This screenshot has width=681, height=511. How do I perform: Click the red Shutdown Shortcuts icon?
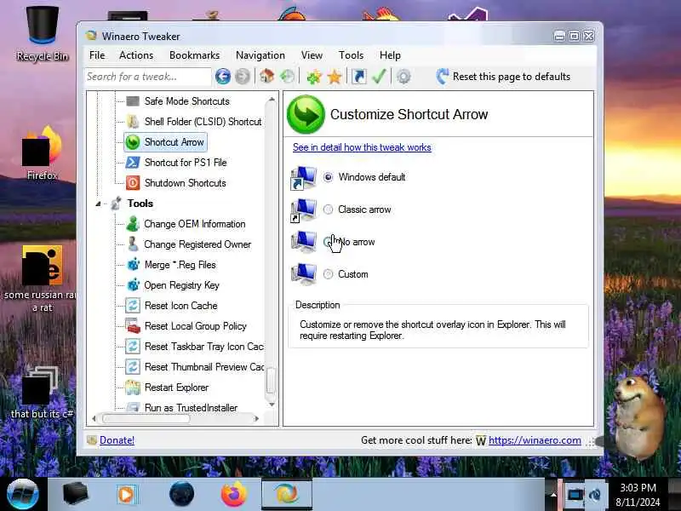point(133,183)
